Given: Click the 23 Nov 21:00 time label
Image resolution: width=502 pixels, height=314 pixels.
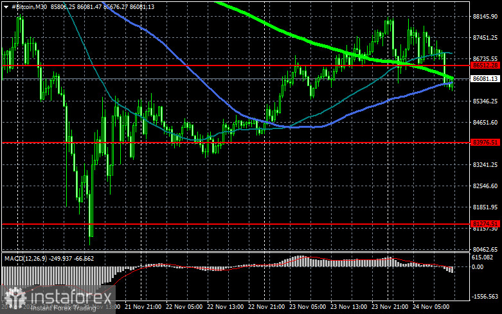Looking at the screenshot, I should (x=390, y=307).
